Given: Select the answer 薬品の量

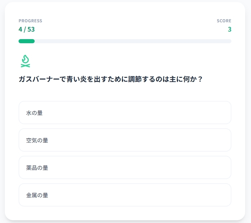Looking at the screenshot, I should (x=125, y=167).
